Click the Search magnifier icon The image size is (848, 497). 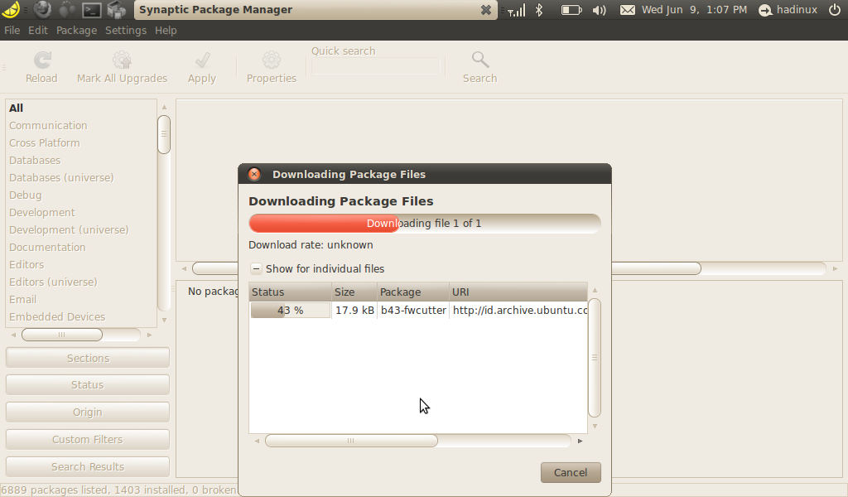[479, 60]
